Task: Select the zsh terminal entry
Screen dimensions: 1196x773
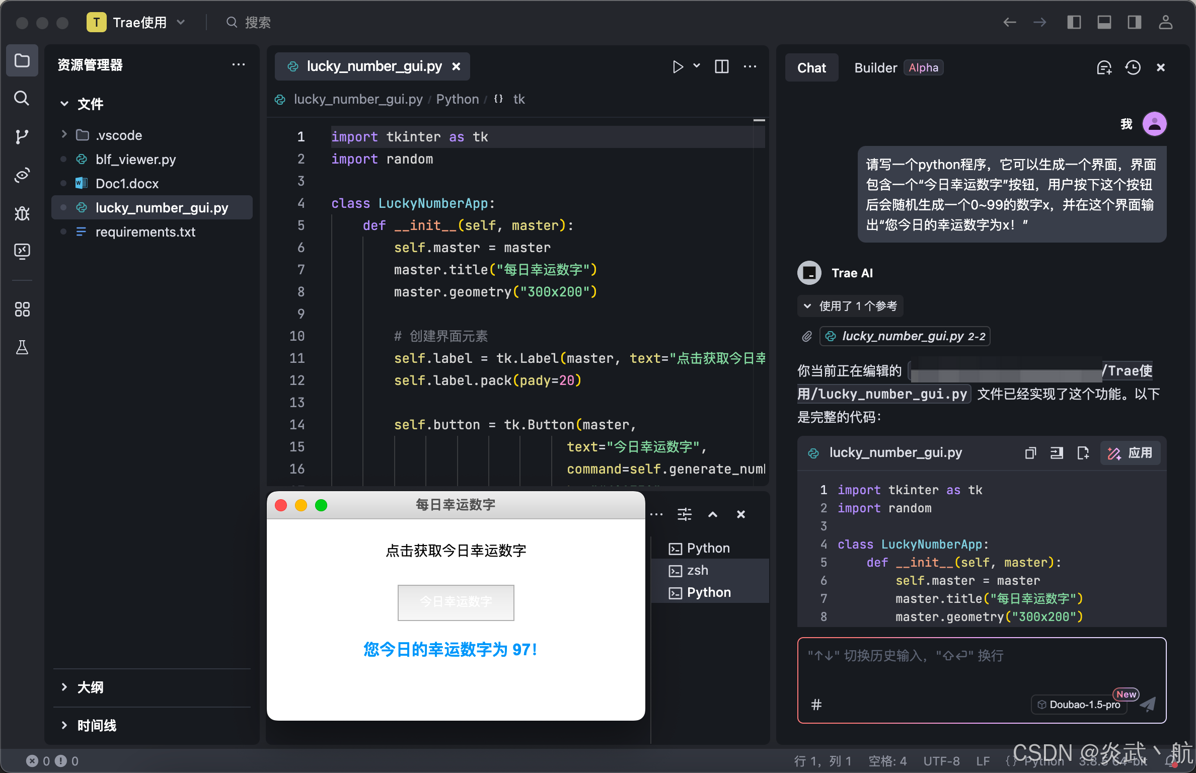Action: 697,570
